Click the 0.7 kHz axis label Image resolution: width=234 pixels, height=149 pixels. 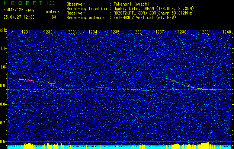click(x=3, y=123)
